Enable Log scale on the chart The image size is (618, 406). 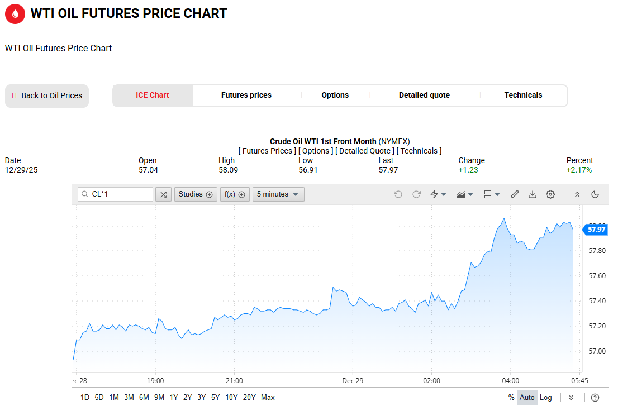546,397
